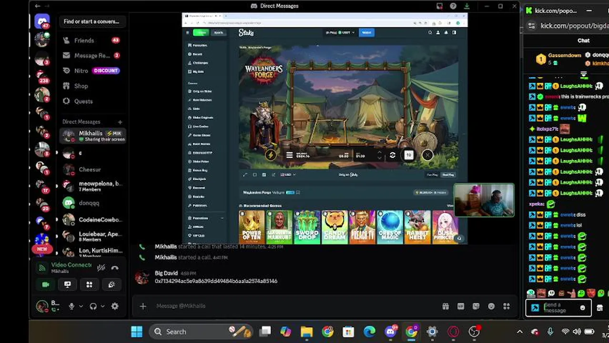Click the Power of Ten game thumbnail

pyautogui.click(x=252, y=227)
